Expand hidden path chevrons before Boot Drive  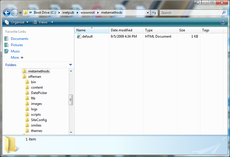(30, 13)
